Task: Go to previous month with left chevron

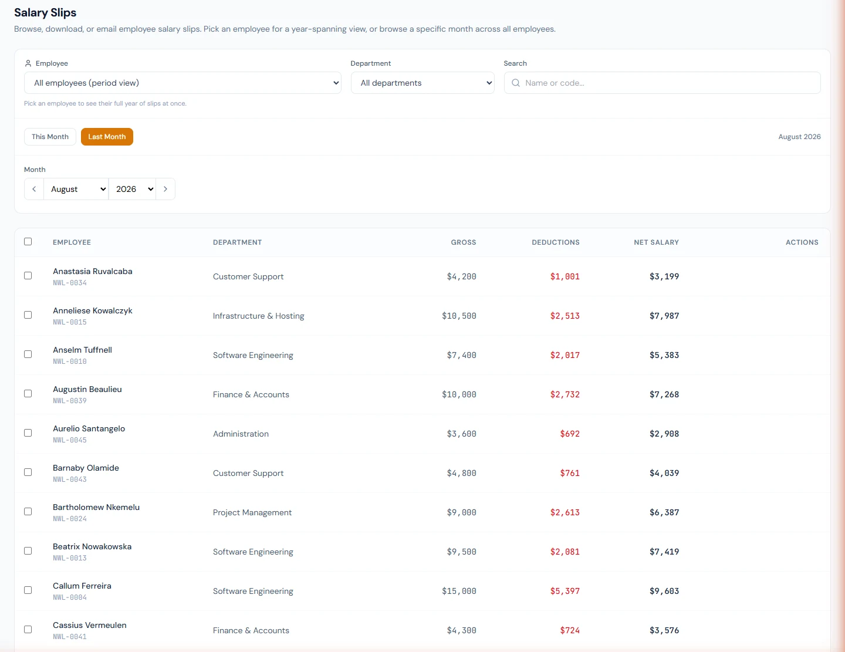Action: [x=34, y=189]
